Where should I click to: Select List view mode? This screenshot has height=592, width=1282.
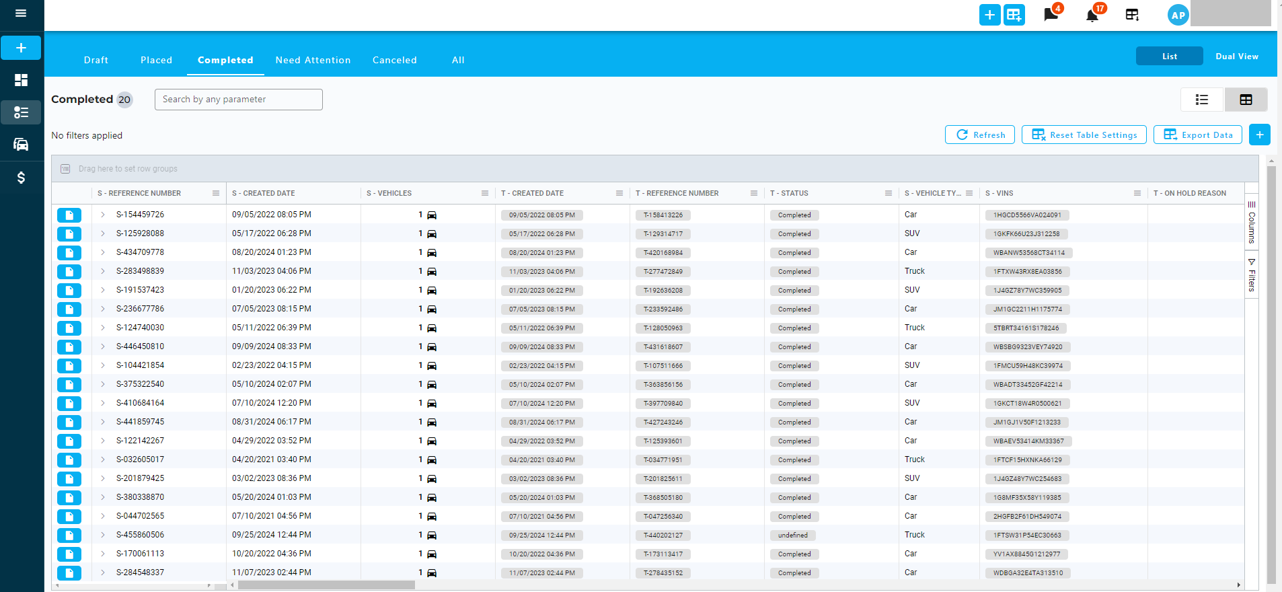[x=1170, y=56]
